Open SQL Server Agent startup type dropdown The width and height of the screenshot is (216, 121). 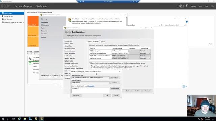150,51
